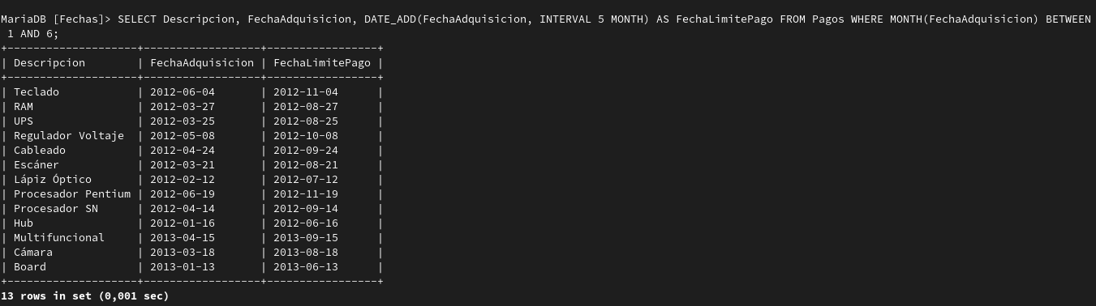Click the 2013-09-15 date value

coord(306,237)
